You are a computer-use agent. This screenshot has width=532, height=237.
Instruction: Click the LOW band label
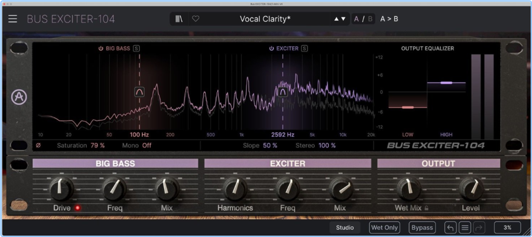click(407, 135)
